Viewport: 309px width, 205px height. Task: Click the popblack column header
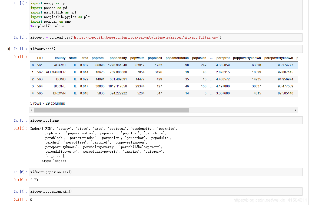(155, 58)
